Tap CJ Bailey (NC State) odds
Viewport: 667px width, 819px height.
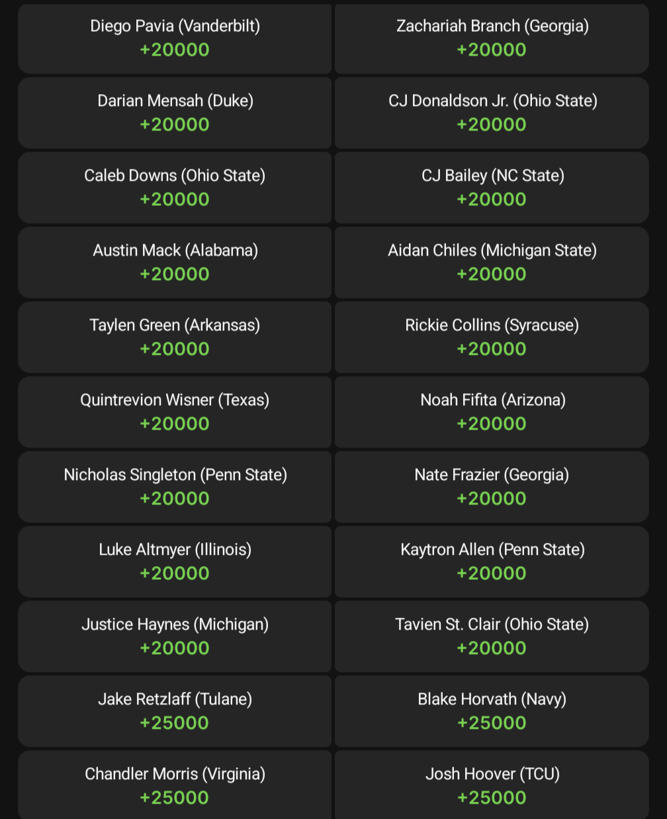pyautogui.click(x=492, y=187)
